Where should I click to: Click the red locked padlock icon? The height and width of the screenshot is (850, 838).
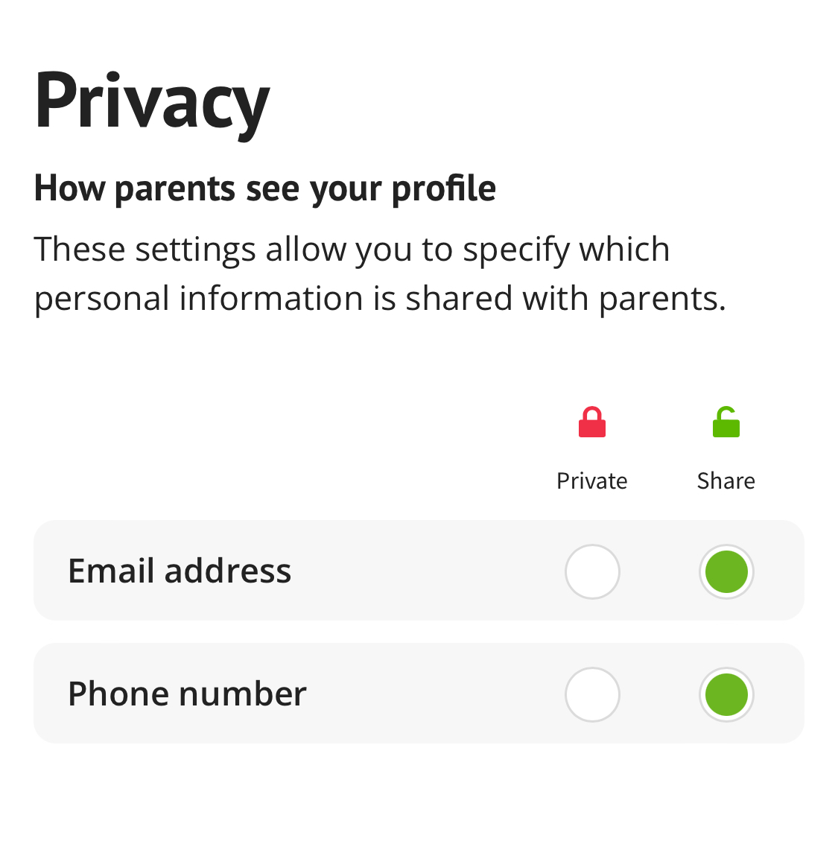[592, 422]
